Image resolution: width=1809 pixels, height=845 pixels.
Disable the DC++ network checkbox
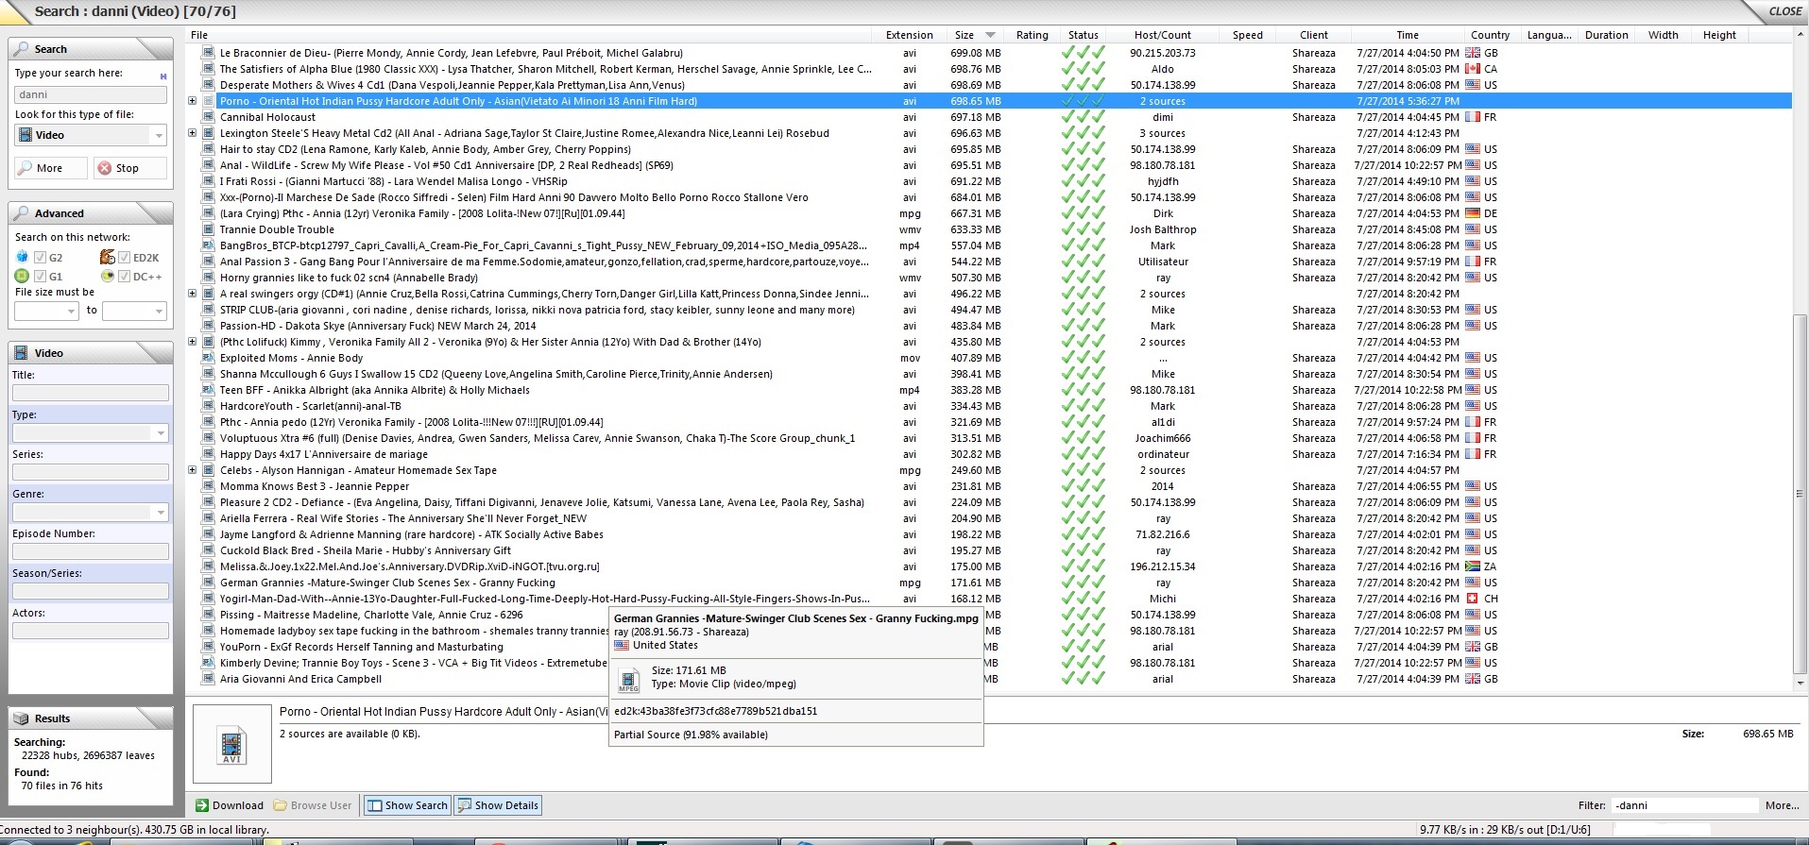124,277
